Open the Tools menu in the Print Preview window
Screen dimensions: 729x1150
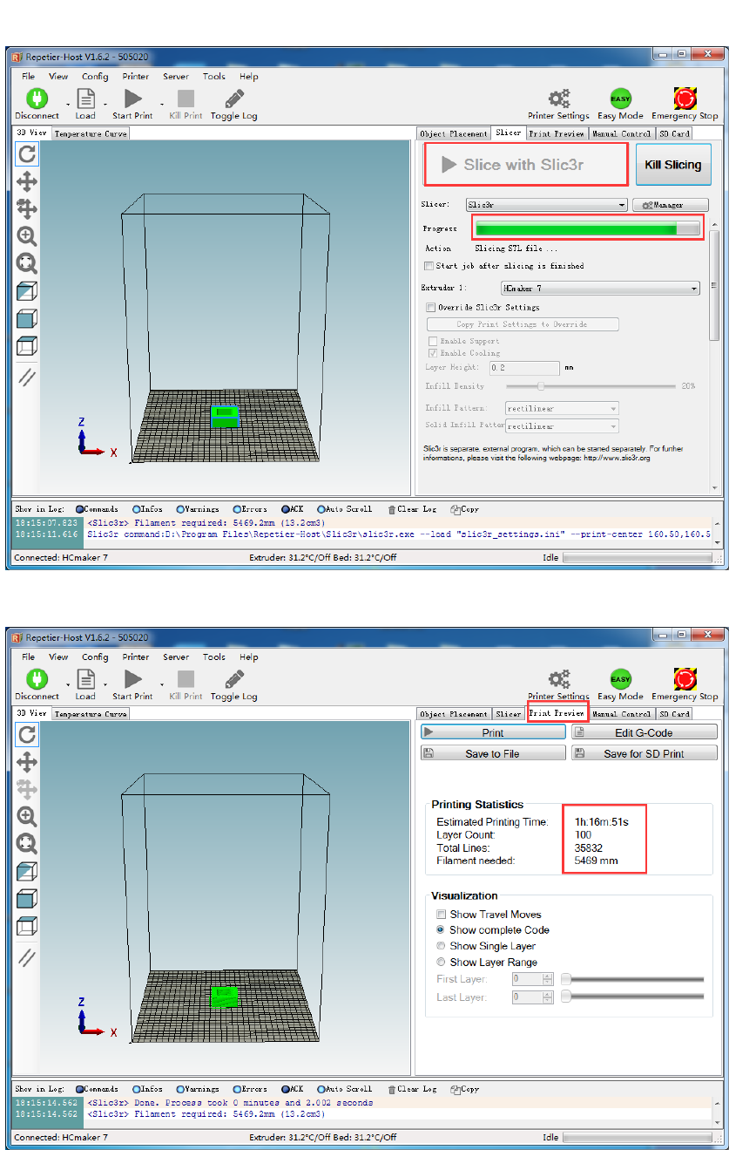214,657
